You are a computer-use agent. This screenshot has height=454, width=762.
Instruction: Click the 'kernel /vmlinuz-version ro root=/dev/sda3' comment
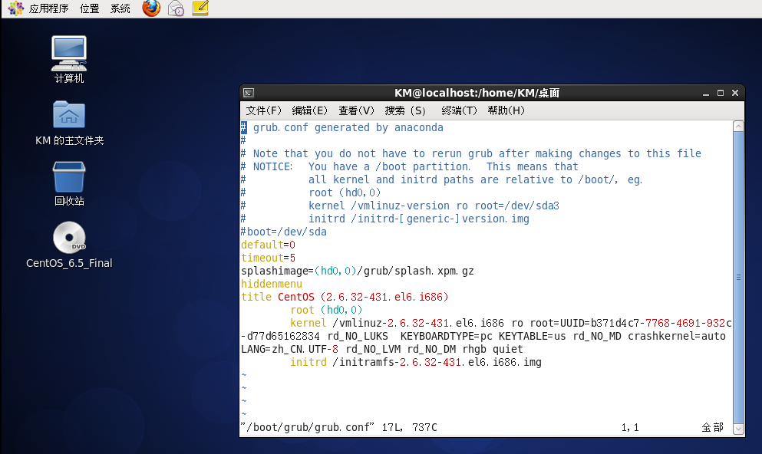[434, 206]
